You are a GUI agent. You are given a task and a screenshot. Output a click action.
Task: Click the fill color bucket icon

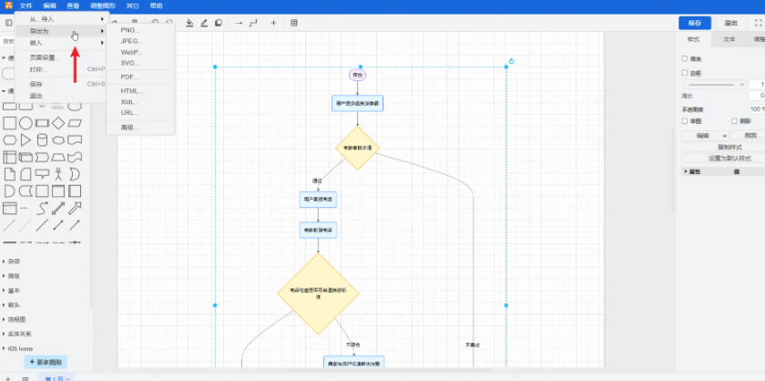tap(189, 23)
